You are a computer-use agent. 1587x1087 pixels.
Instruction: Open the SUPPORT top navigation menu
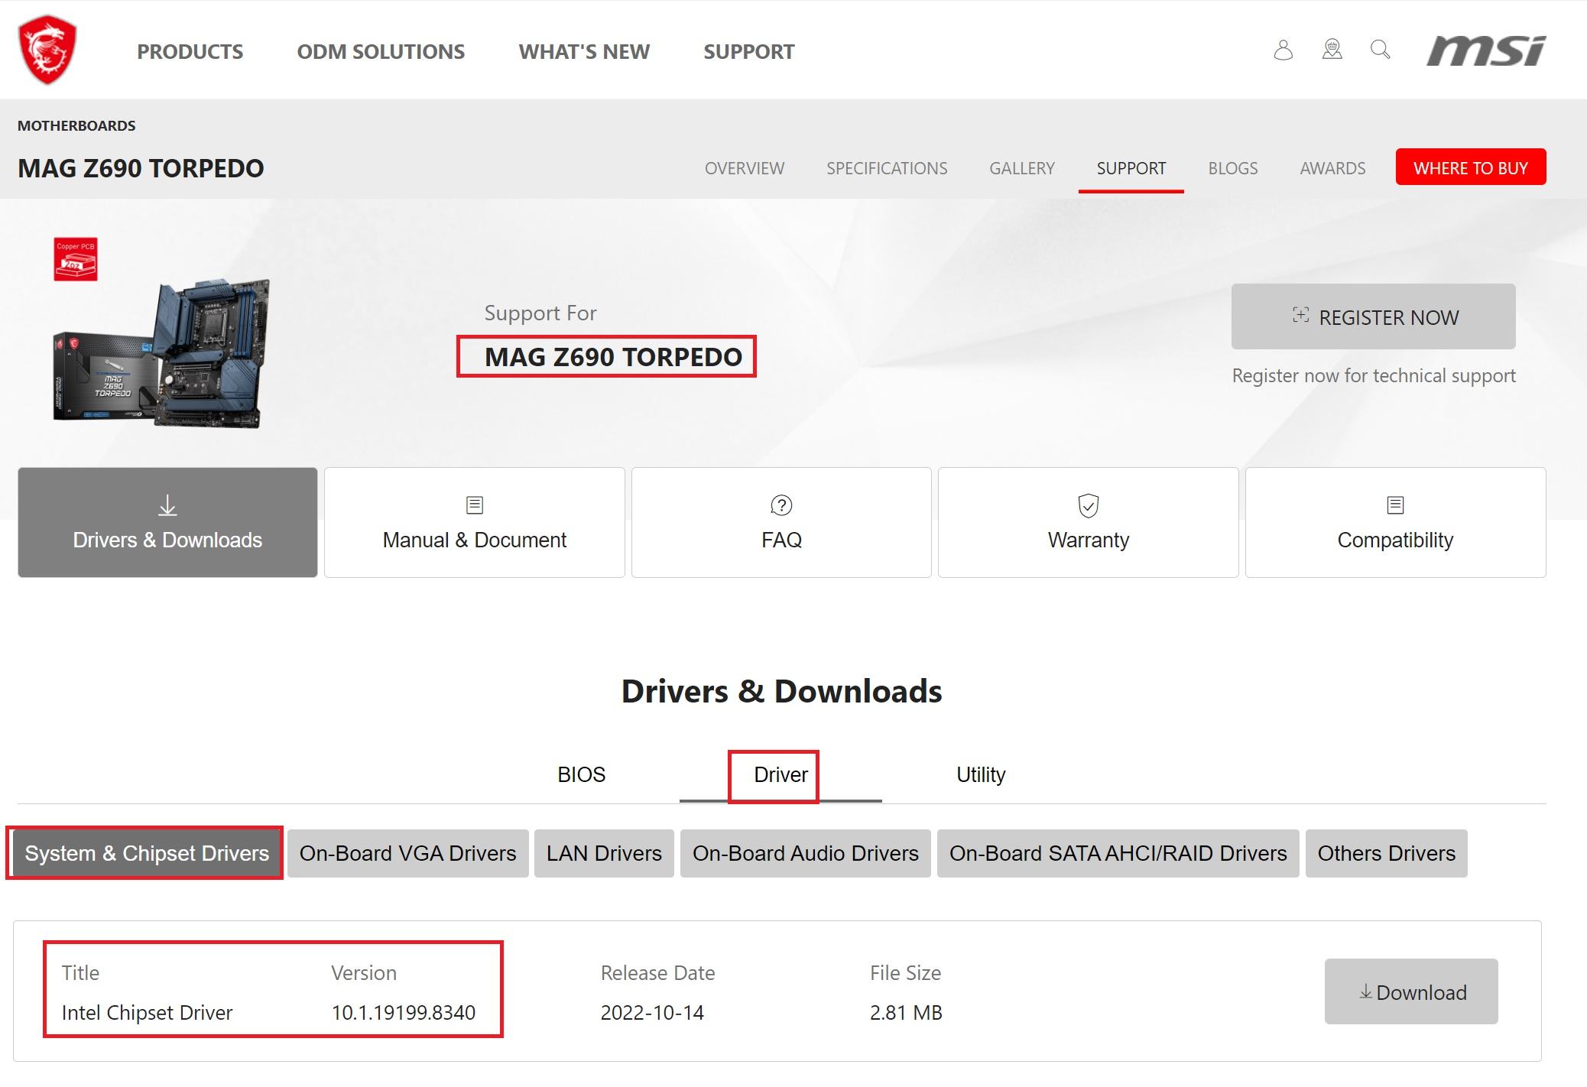coord(749,51)
